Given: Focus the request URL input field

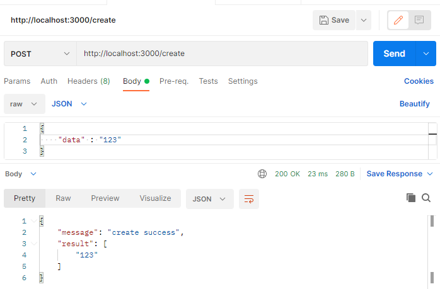Looking at the screenshot, I should click(223, 54).
